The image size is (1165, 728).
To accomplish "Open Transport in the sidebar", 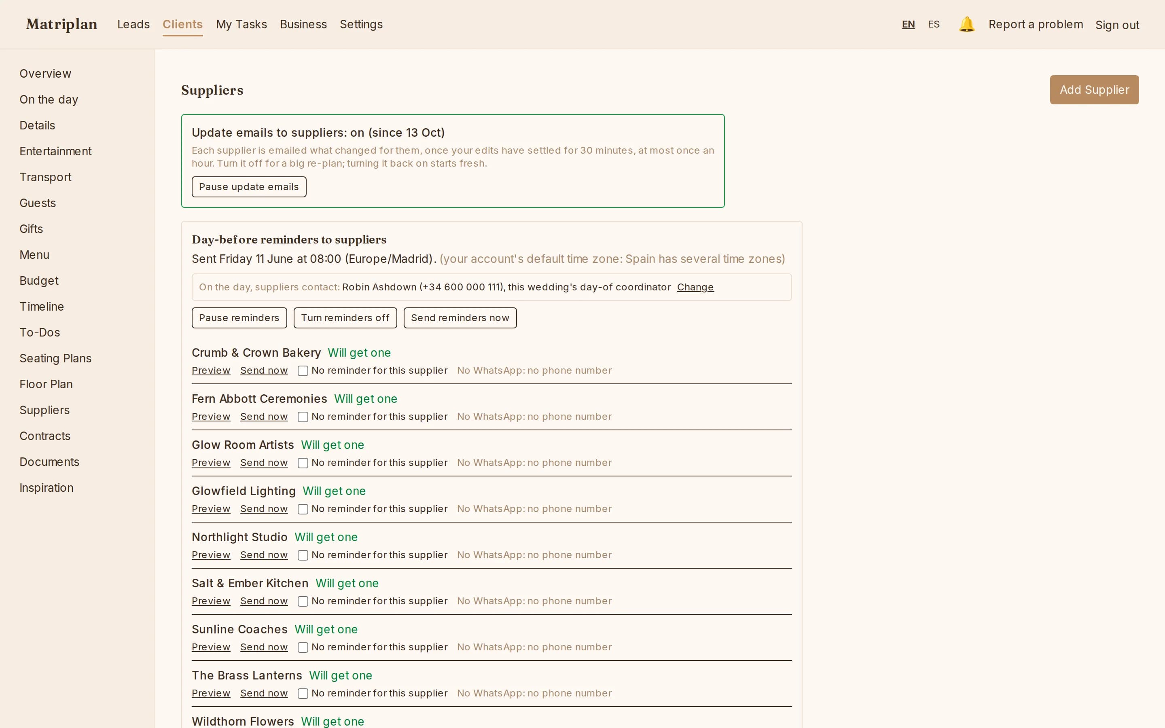I will point(45,177).
